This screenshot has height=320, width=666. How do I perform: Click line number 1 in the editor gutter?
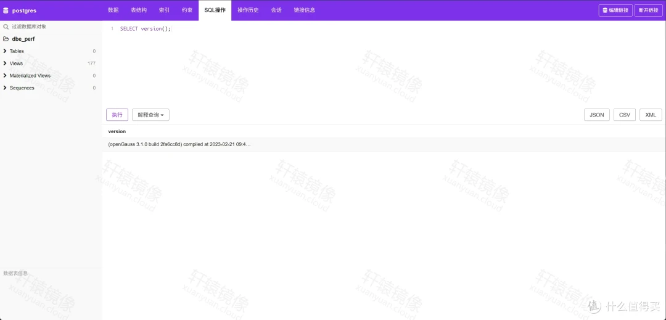tap(112, 29)
